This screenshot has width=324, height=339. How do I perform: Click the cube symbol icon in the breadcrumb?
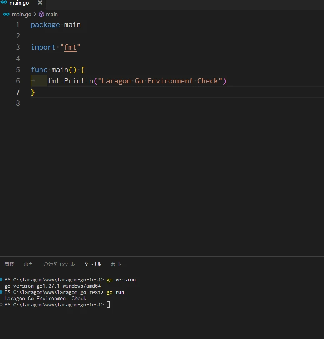coord(41,15)
